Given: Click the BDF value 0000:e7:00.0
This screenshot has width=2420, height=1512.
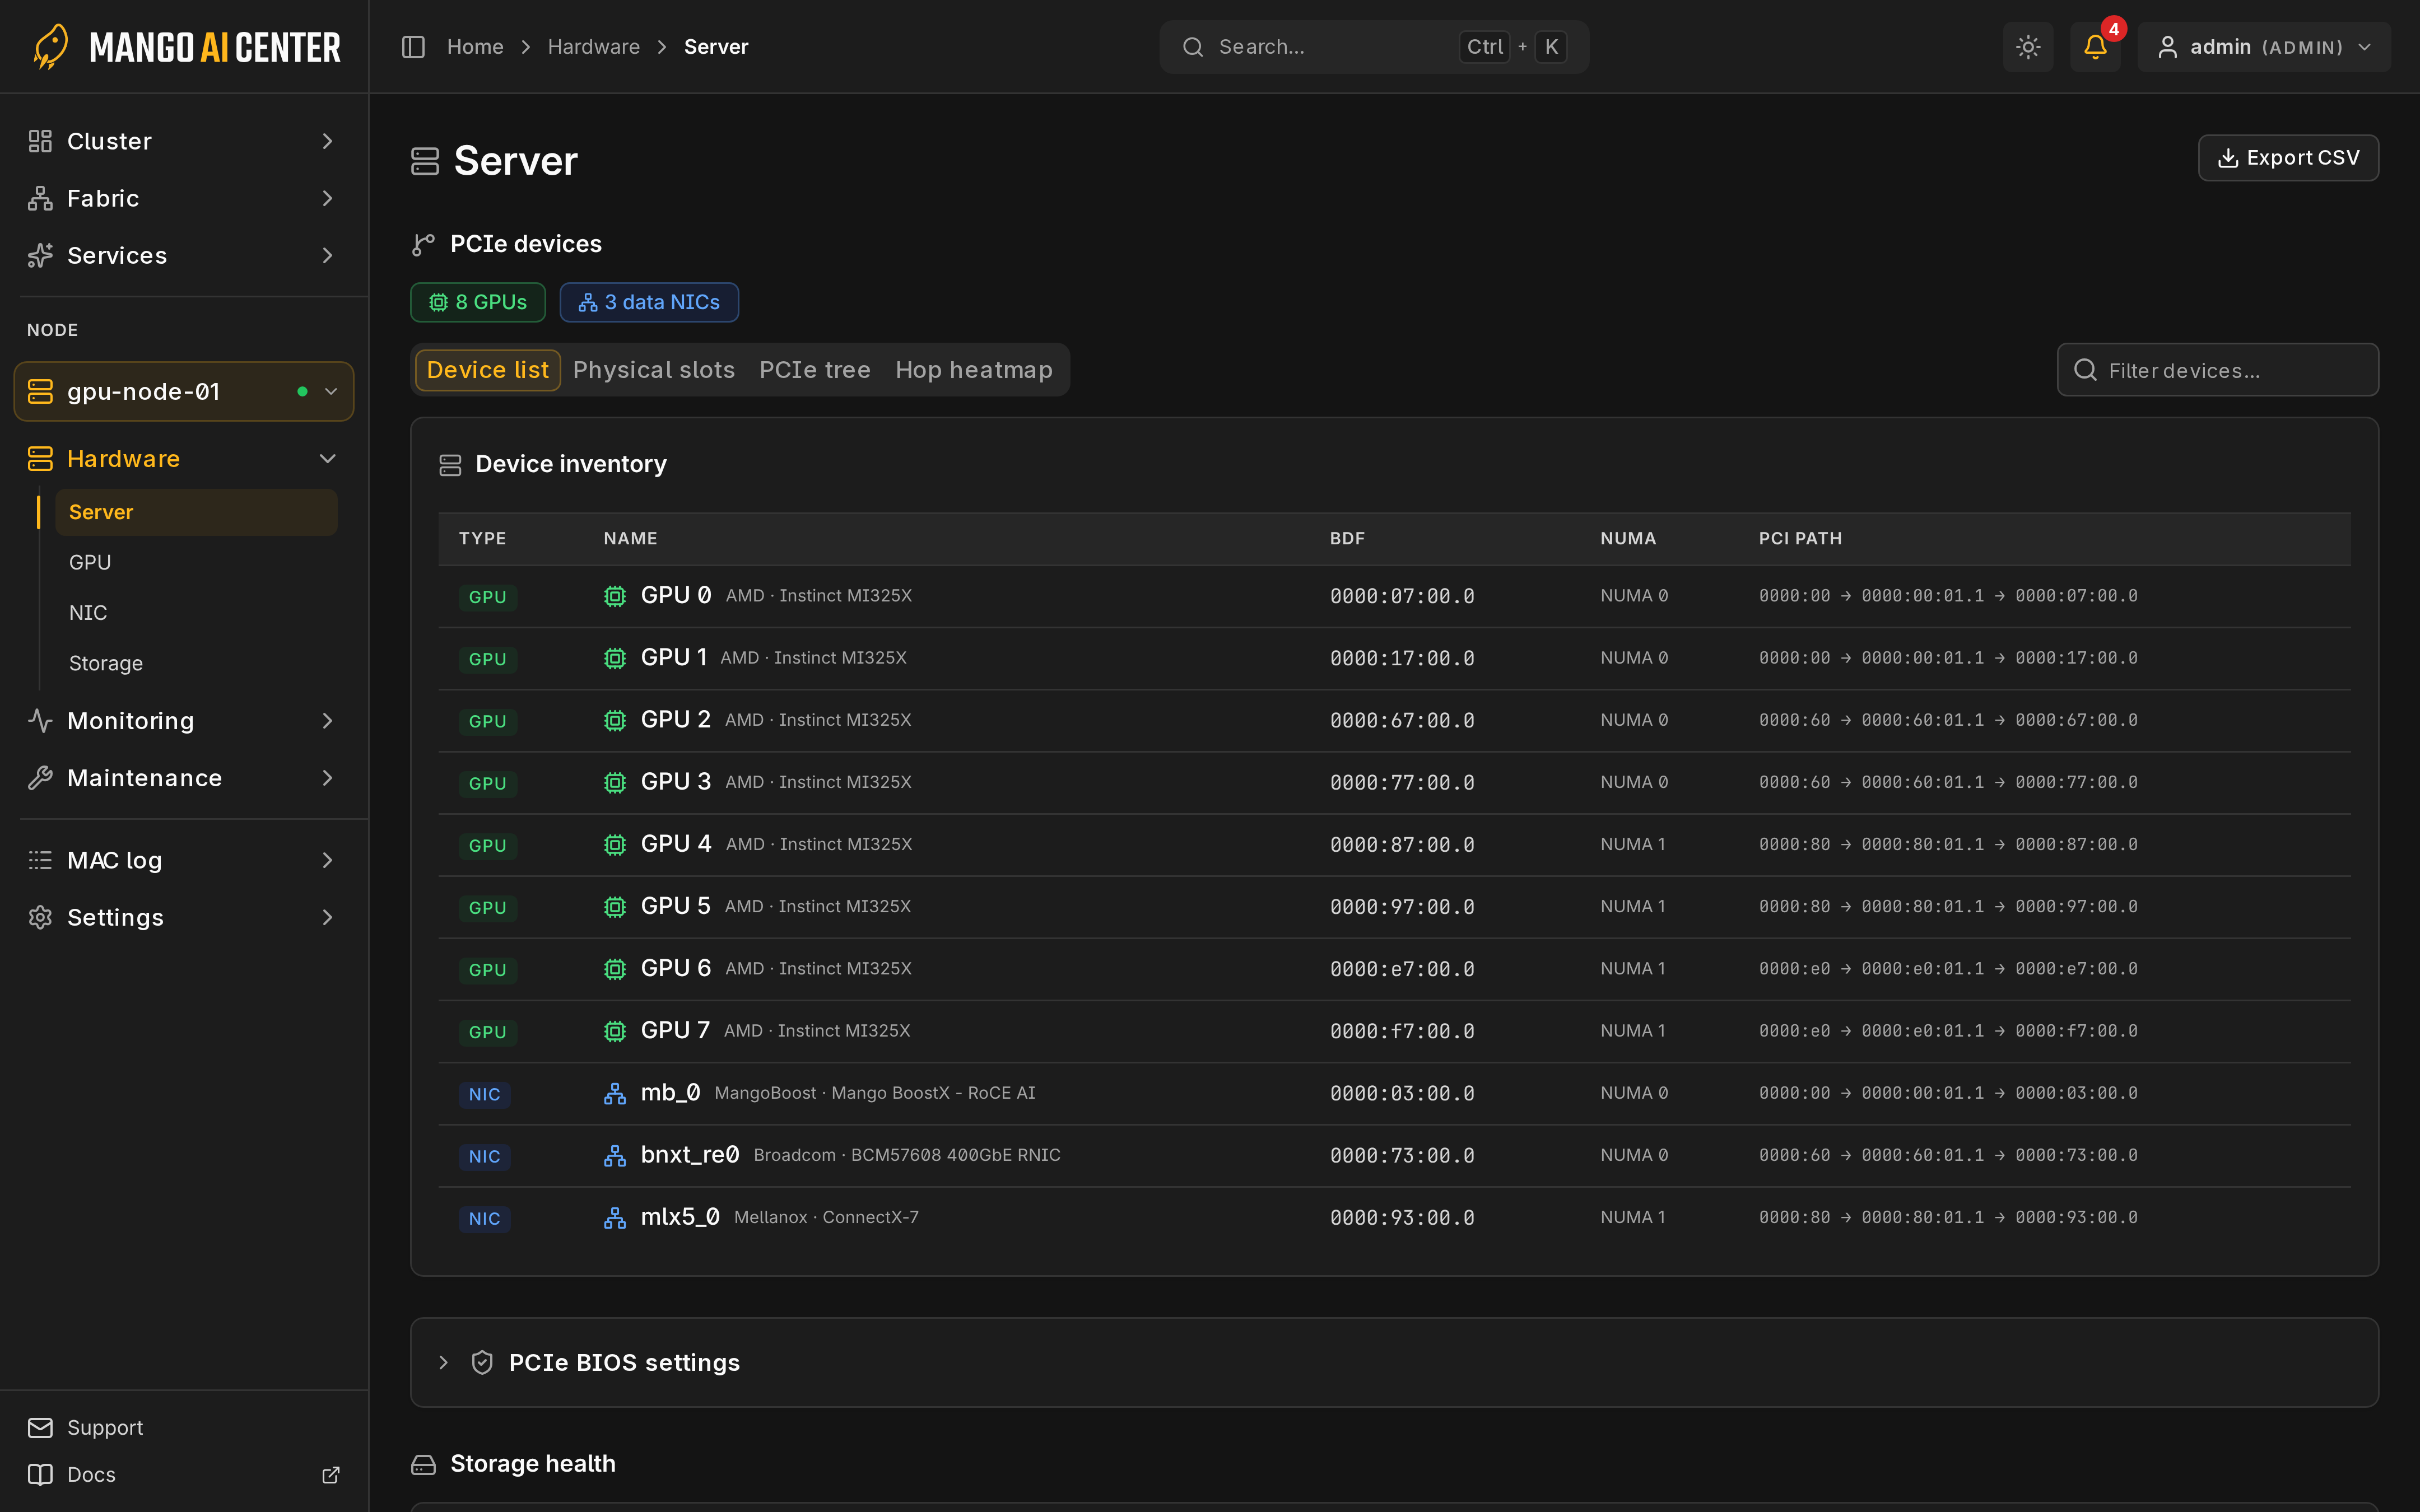Looking at the screenshot, I should tap(1402, 969).
